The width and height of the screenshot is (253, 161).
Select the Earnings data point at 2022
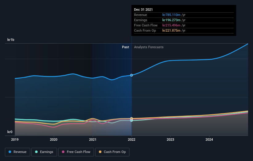point(132,120)
